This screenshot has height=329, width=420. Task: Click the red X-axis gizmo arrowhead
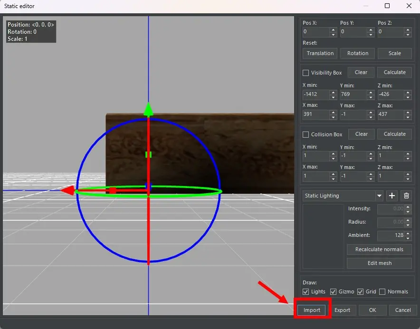point(68,191)
